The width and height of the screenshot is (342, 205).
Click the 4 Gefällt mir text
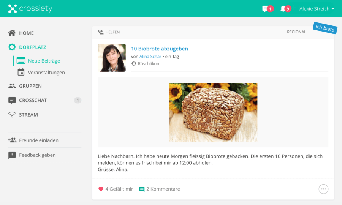119,189
